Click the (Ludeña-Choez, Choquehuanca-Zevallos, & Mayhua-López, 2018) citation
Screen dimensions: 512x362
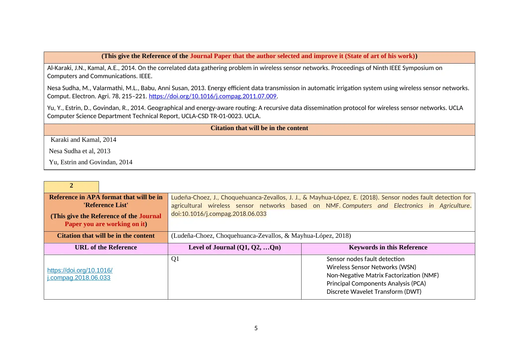coord(261,236)
